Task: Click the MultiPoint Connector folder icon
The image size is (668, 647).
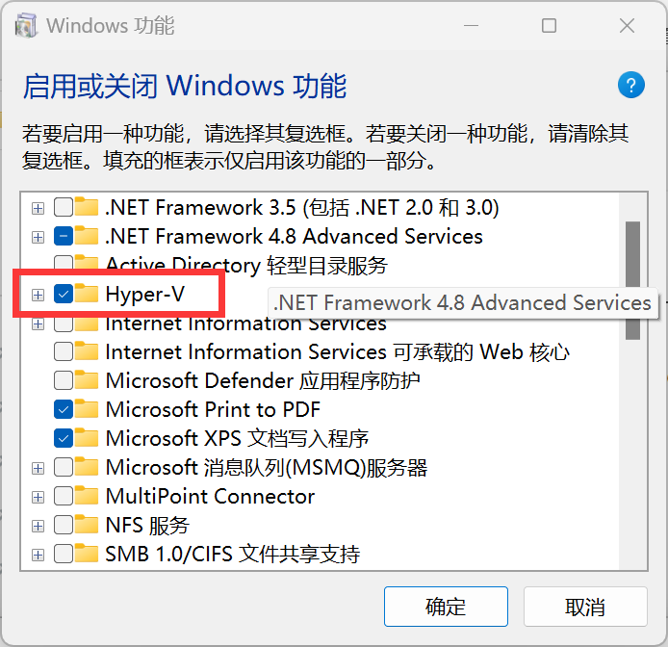Action: coord(88,496)
